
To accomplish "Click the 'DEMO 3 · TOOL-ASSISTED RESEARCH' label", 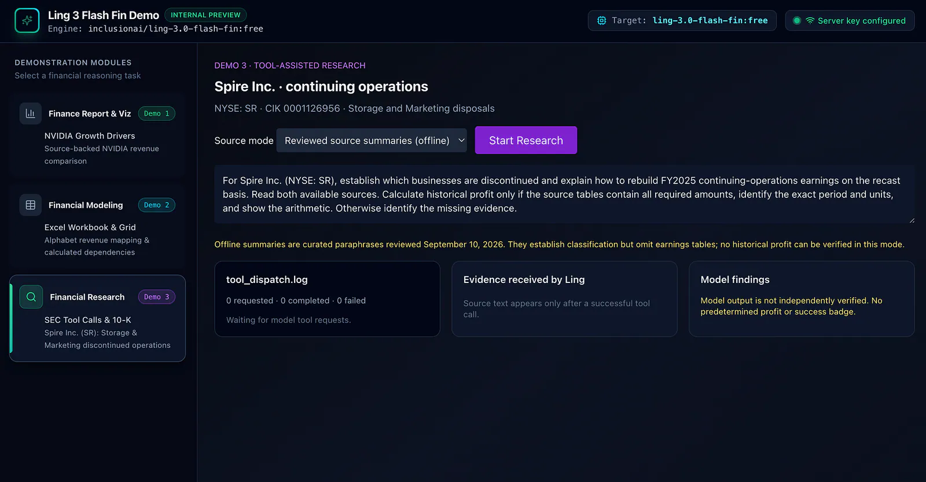I will [x=290, y=65].
